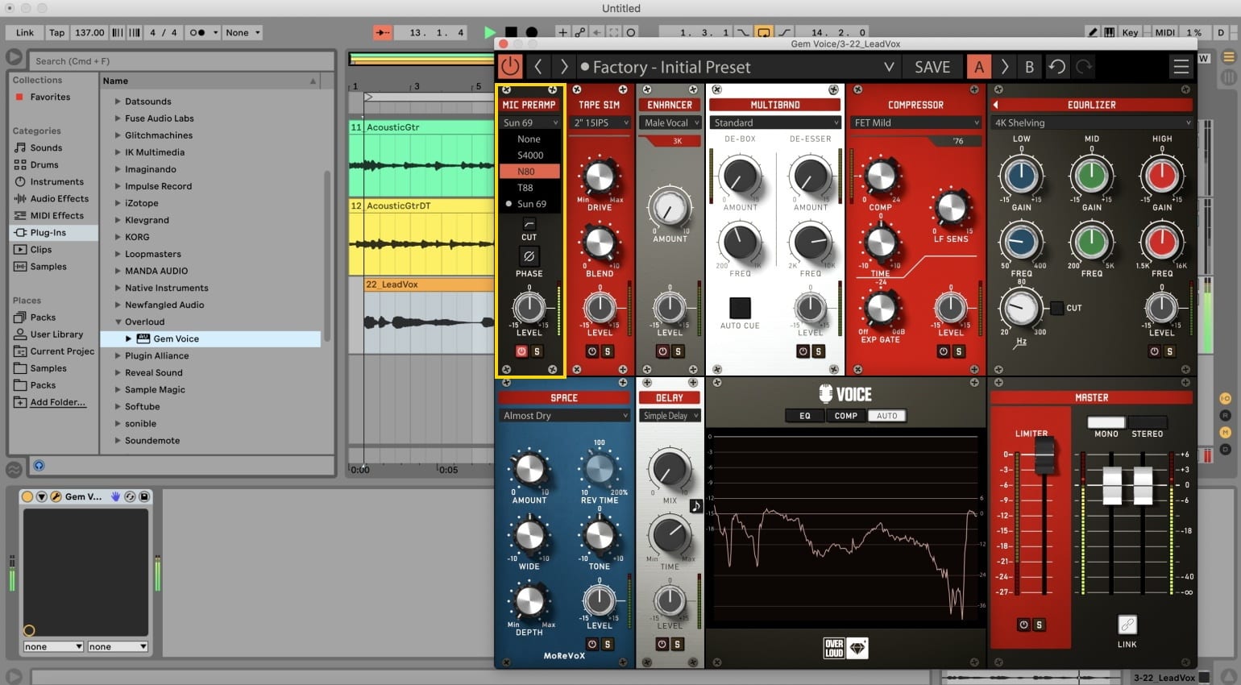
Task: Collapse the Overloud folder in browser
Action: pyautogui.click(x=118, y=322)
